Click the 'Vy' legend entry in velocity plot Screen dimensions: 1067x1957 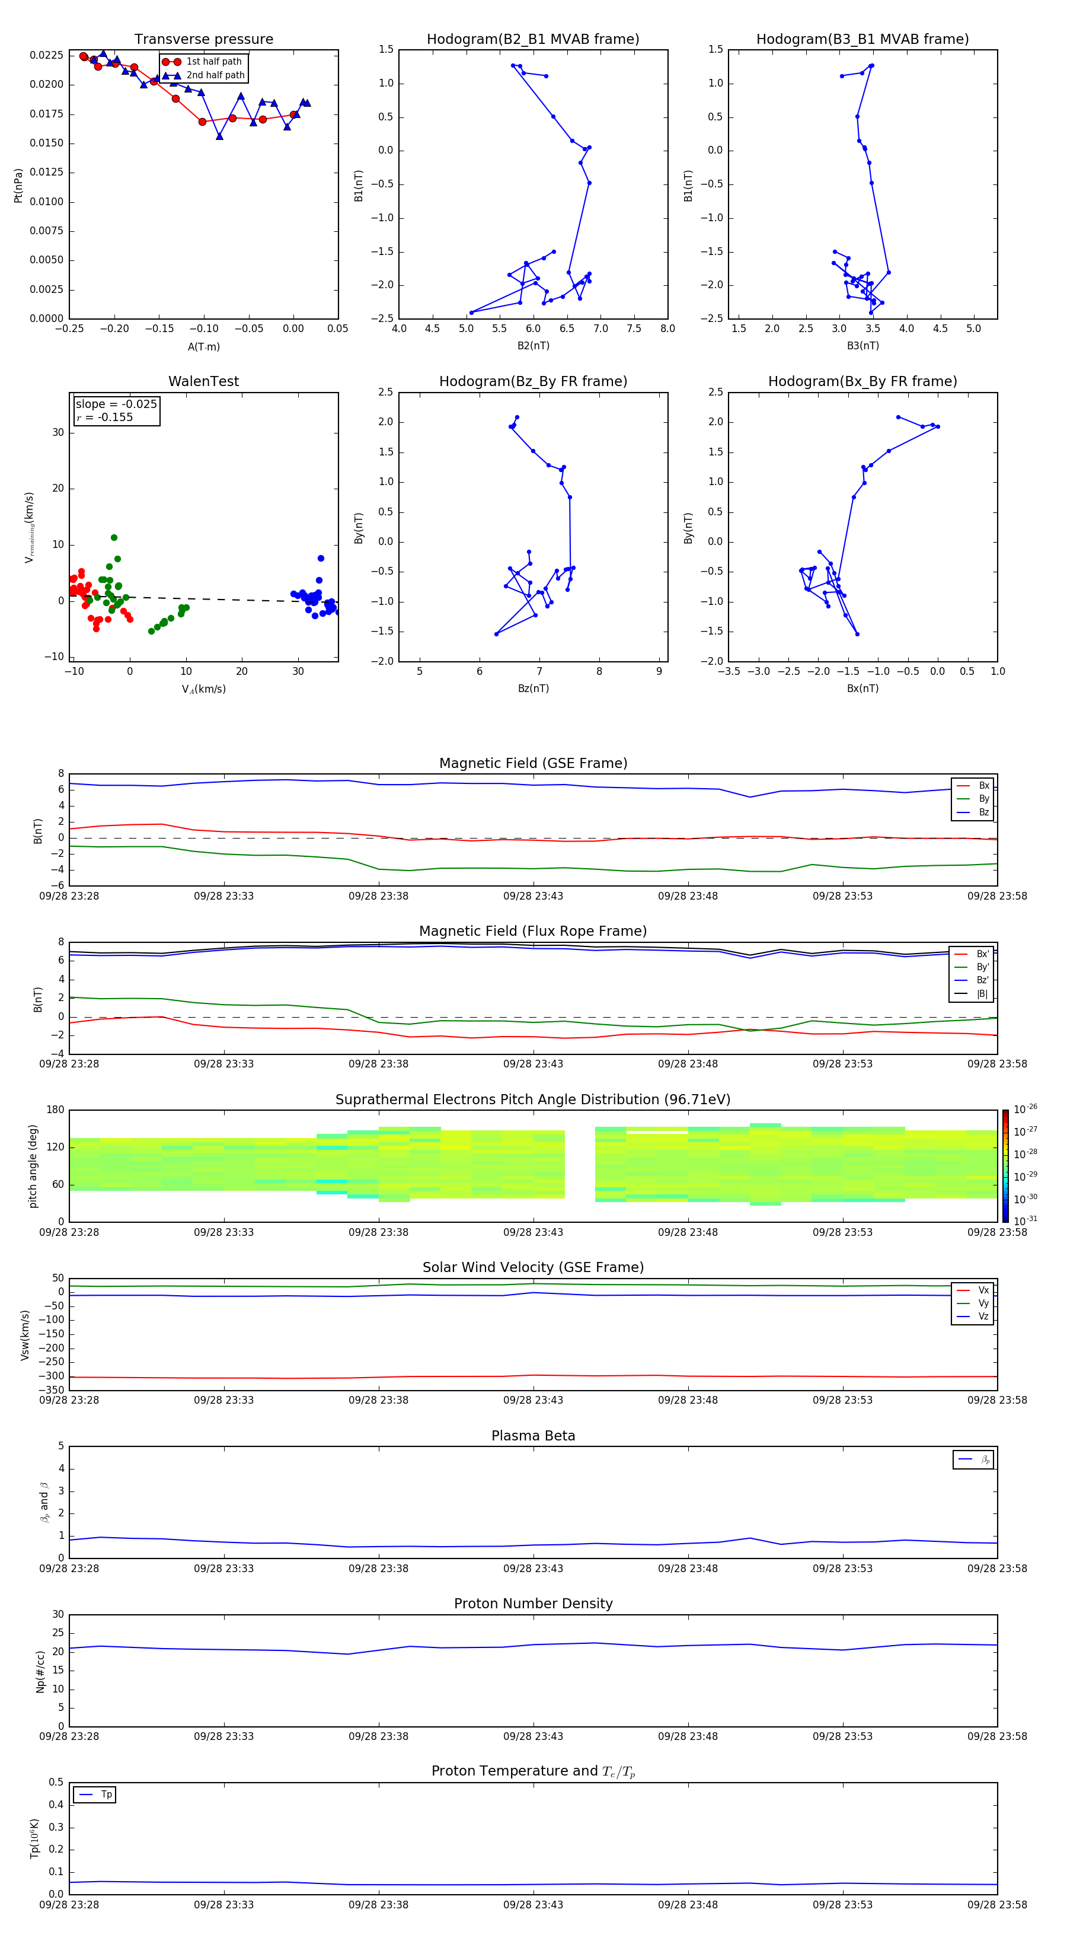pyautogui.click(x=973, y=1303)
